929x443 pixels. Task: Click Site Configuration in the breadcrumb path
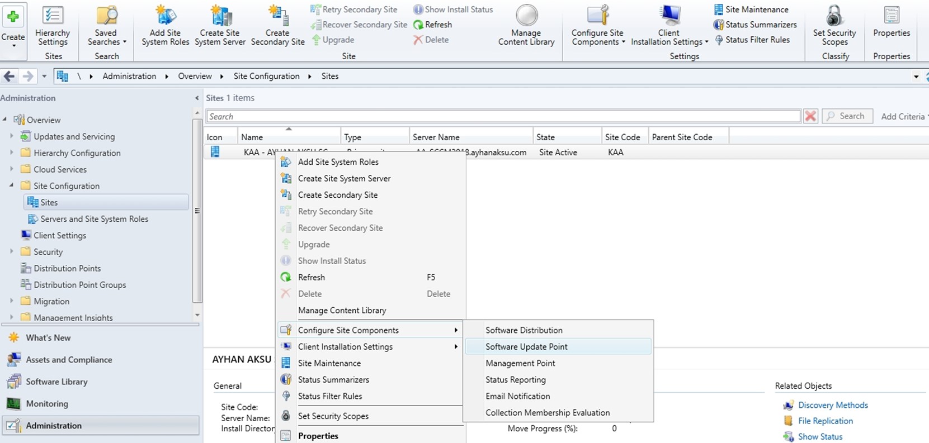[266, 76]
